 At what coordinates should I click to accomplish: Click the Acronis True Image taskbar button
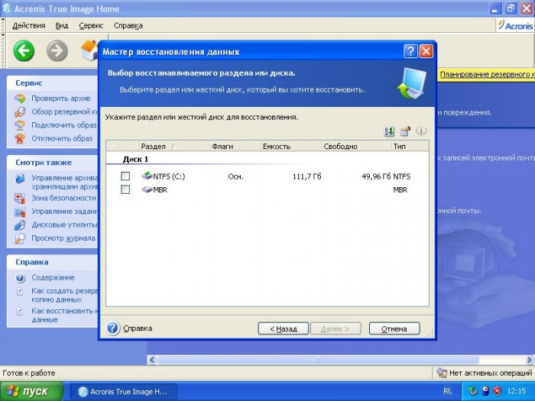pos(124,391)
